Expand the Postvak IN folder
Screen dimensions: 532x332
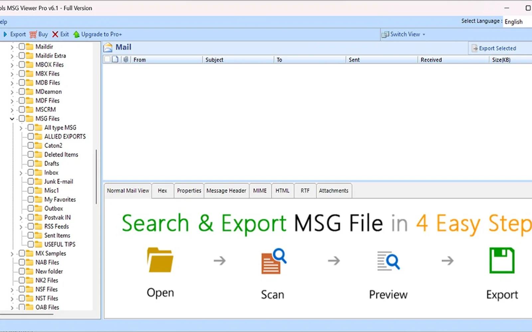point(21,218)
